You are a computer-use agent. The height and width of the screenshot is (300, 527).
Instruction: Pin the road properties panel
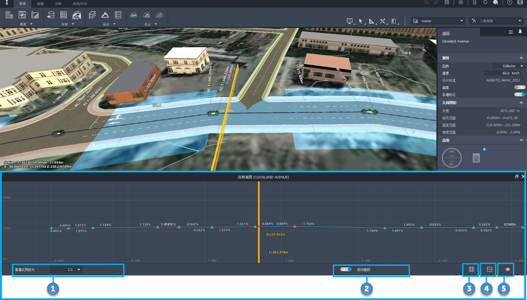tap(520, 32)
